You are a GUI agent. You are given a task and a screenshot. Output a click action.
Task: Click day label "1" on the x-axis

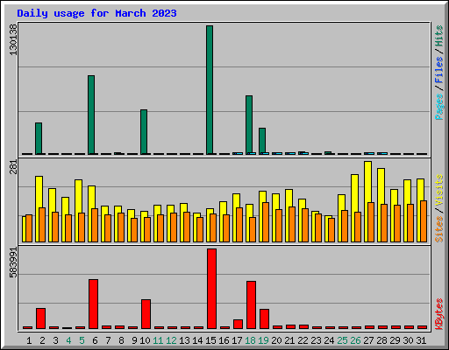pos(29,340)
